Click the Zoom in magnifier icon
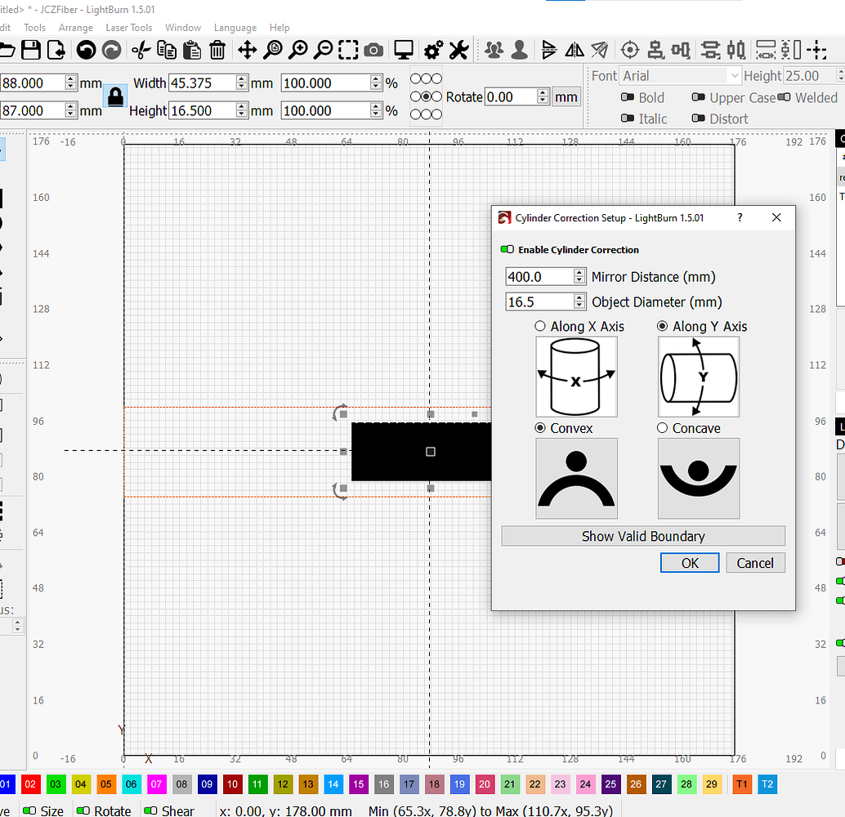845x817 pixels. [x=298, y=50]
